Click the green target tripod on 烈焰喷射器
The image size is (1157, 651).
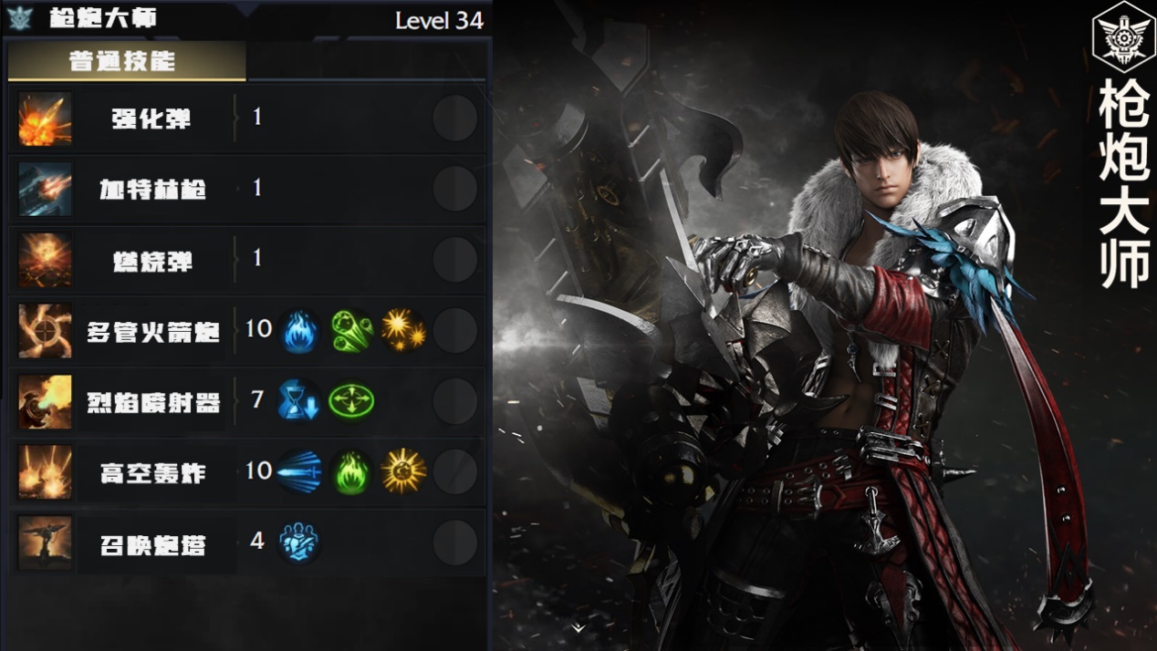pyautogui.click(x=351, y=401)
